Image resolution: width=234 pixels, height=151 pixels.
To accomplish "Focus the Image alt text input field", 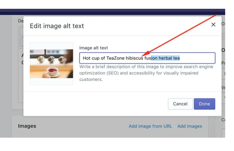I will click(147, 58).
